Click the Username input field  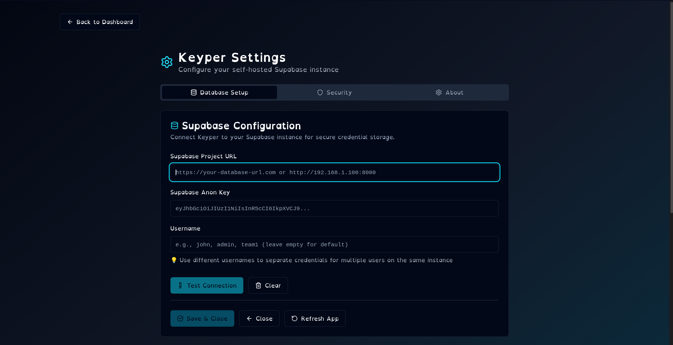334,244
